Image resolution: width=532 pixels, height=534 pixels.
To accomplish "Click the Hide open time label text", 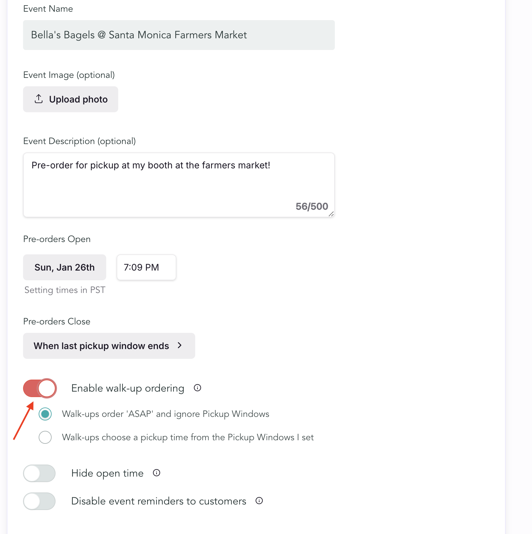I will (107, 473).
